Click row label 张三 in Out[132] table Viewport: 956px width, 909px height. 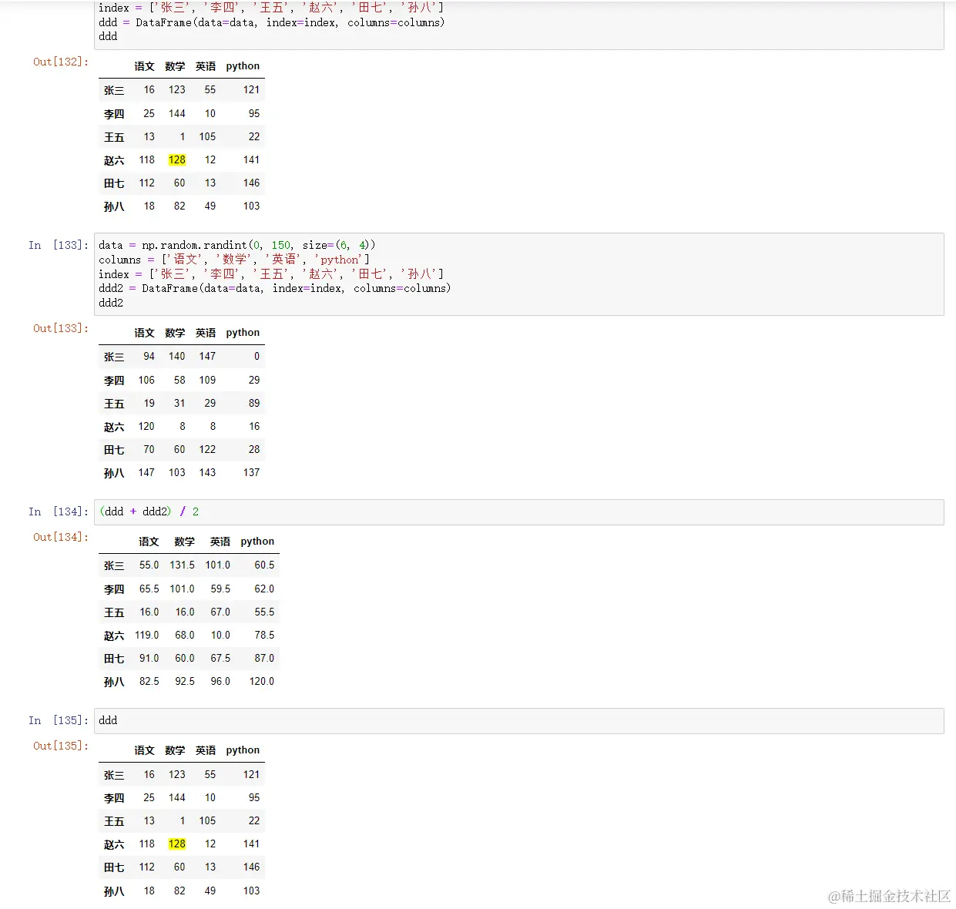click(x=114, y=90)
